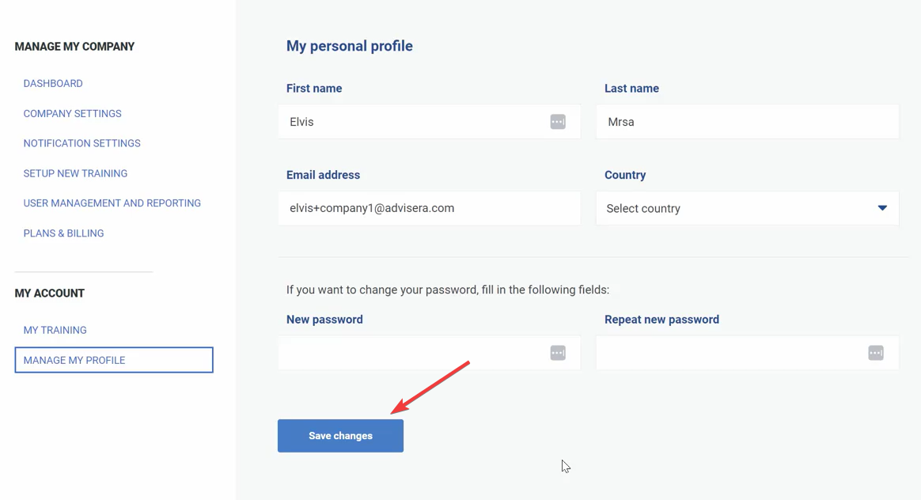This screenshot has height=500, width=921.
Task: Go to My Training
Action: pos(55,330)
